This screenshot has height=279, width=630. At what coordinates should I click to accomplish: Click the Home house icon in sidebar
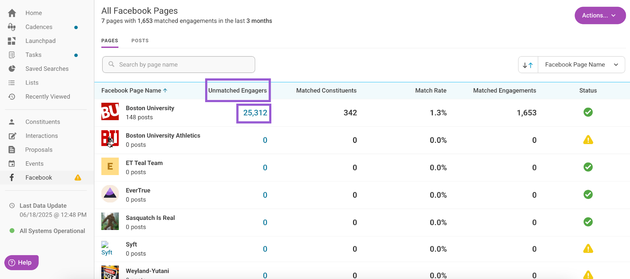(x=12, y=13)
